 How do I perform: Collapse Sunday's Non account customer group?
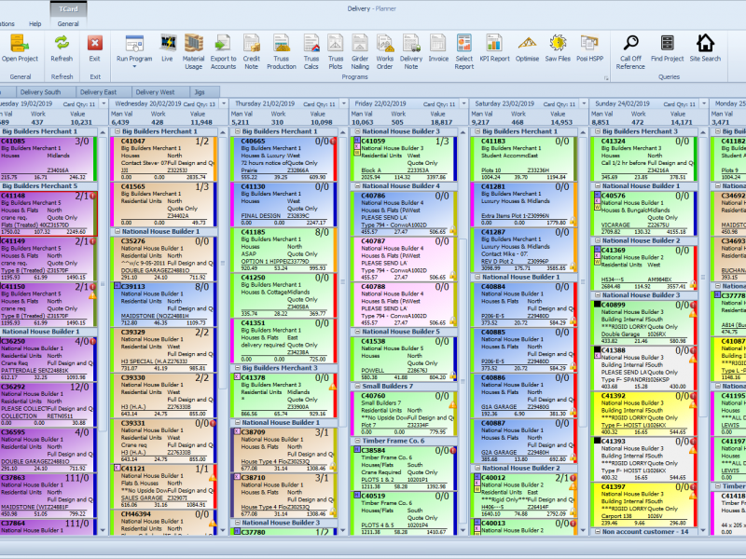tap(597, 532)
